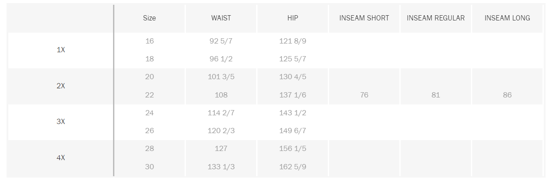This screenshot has height=181, width=546.
Task: Select the 4X size group label
Action: click(x=61, y=158)
